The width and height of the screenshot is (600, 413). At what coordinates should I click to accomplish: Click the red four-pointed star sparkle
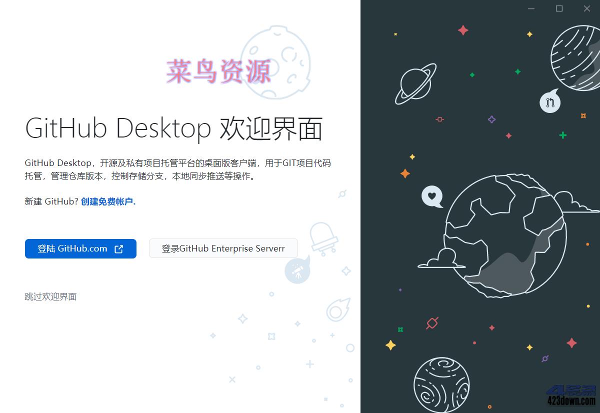(x=464, y=31)
